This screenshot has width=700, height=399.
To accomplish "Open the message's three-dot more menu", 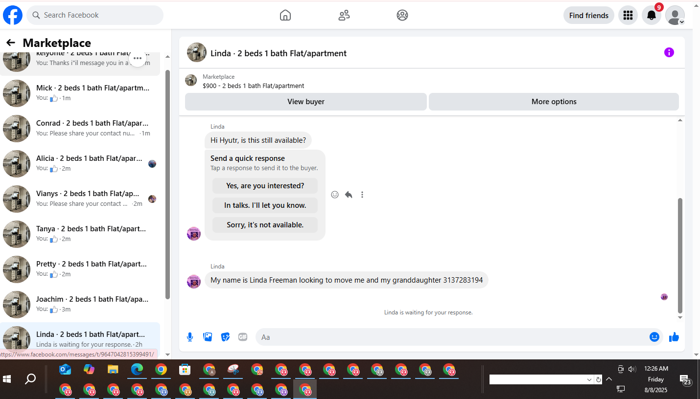I will click(362, 195).
